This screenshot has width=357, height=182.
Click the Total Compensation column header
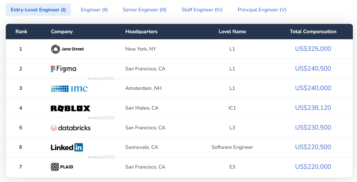(313, 32)
